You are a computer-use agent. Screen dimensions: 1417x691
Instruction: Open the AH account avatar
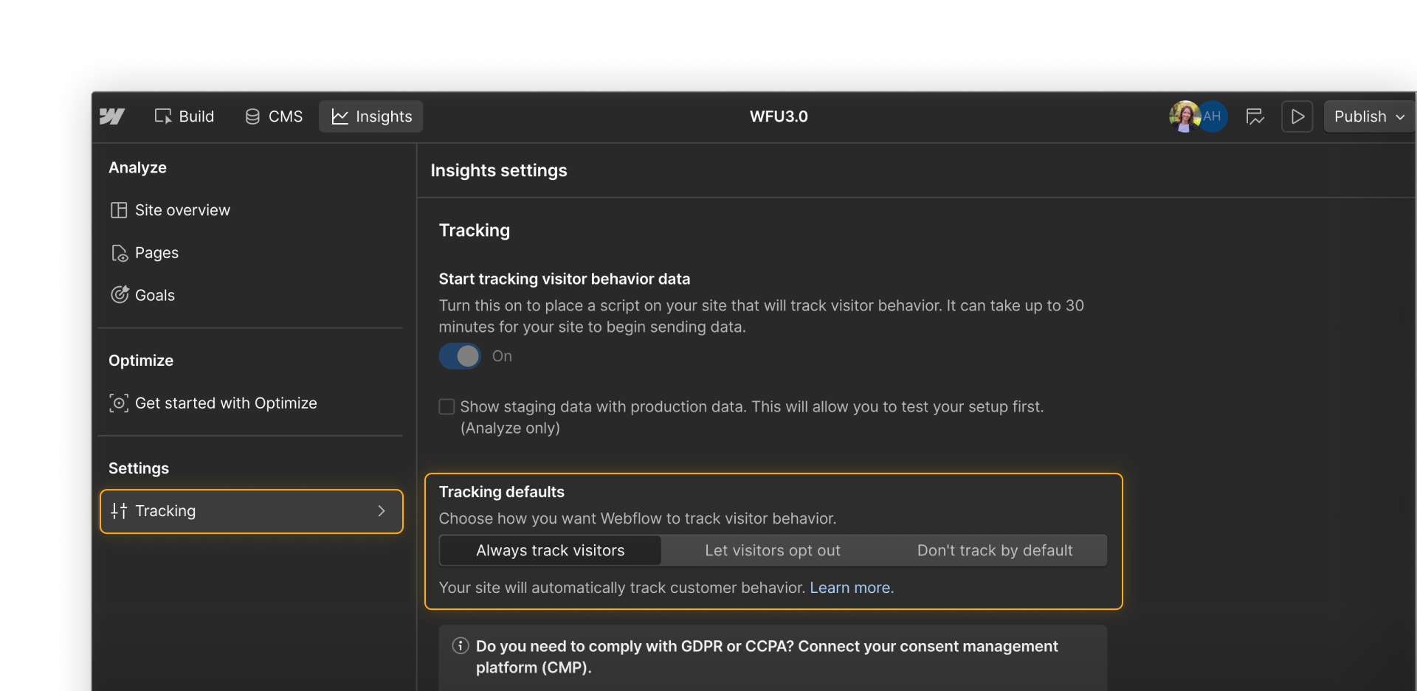click(1213, 116)
